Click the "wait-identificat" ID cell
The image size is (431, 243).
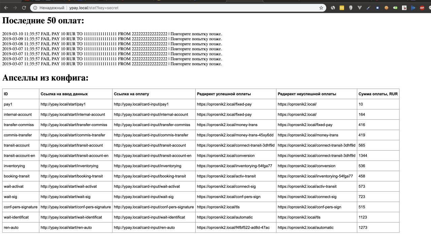(21, 217)
